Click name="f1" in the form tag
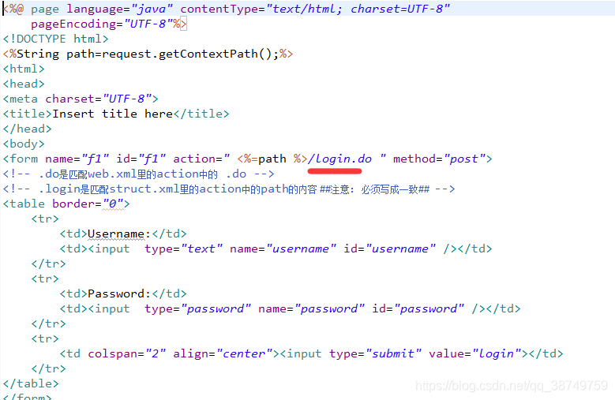The width and height of the screenshot is (615, 400). pyautogui.click(x=77, y=159)
